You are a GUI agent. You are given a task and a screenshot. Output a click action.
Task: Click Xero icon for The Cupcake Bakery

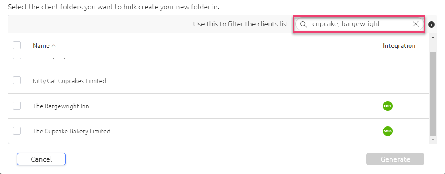pyautogui.click(x=388, y=131)
